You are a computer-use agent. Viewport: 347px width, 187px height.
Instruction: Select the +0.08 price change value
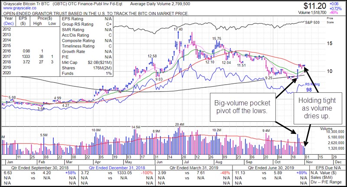[x=334, y=4]
